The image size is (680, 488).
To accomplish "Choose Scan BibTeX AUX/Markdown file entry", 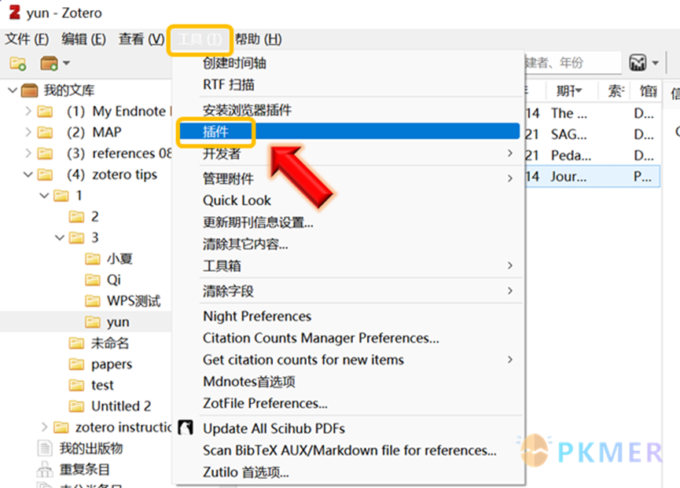I will pyautogui.click(x=350, y=450).
